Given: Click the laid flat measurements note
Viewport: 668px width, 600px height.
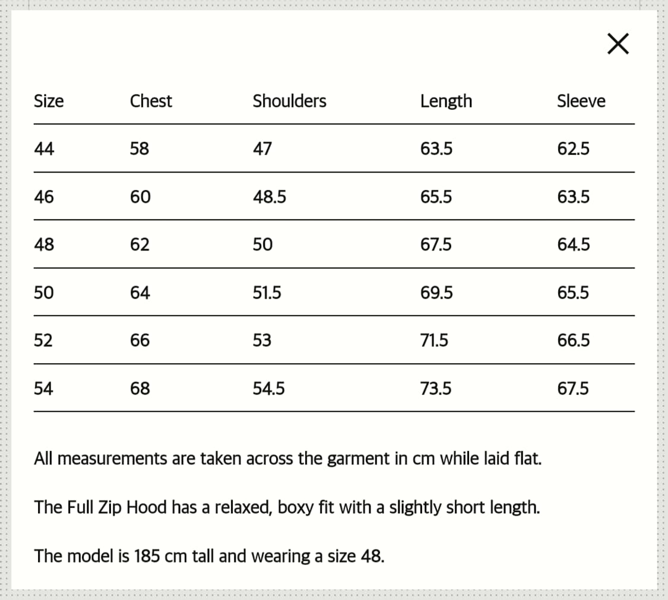Looking at the screenshot, I should (287, 459).
